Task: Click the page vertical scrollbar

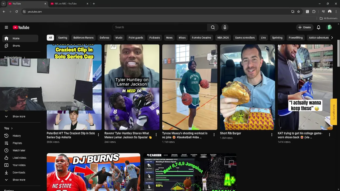Action: (338, 53)
